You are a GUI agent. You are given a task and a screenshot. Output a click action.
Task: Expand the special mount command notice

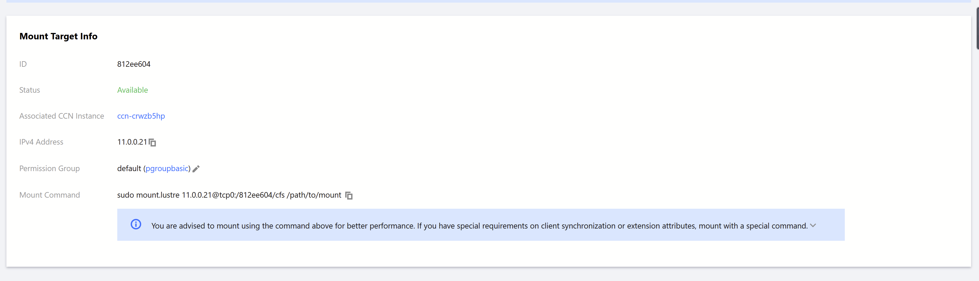(813, 225)
